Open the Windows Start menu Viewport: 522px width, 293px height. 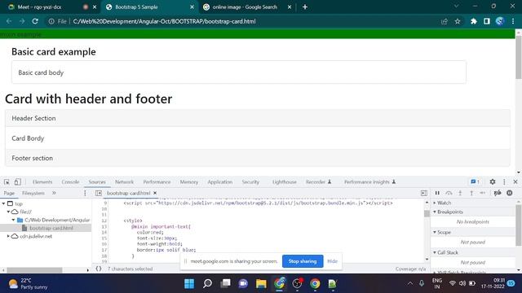coord(189,284)
